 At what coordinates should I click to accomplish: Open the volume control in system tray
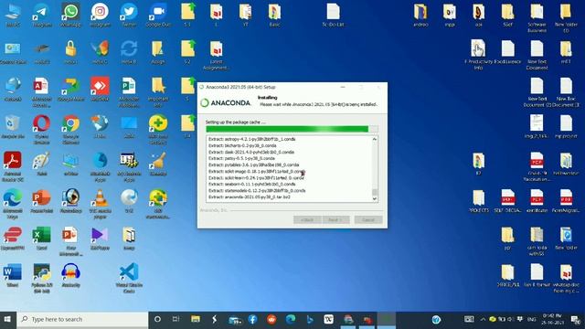[x=510, y=319]
